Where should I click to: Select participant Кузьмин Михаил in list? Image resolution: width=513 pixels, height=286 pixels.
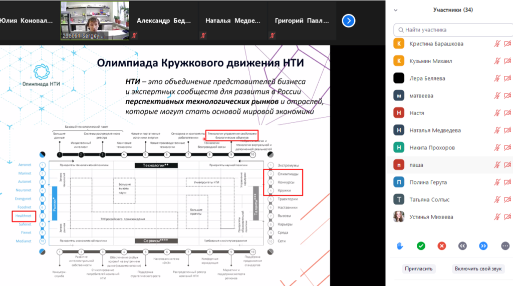pyautogui.click(x=451, y=61)
